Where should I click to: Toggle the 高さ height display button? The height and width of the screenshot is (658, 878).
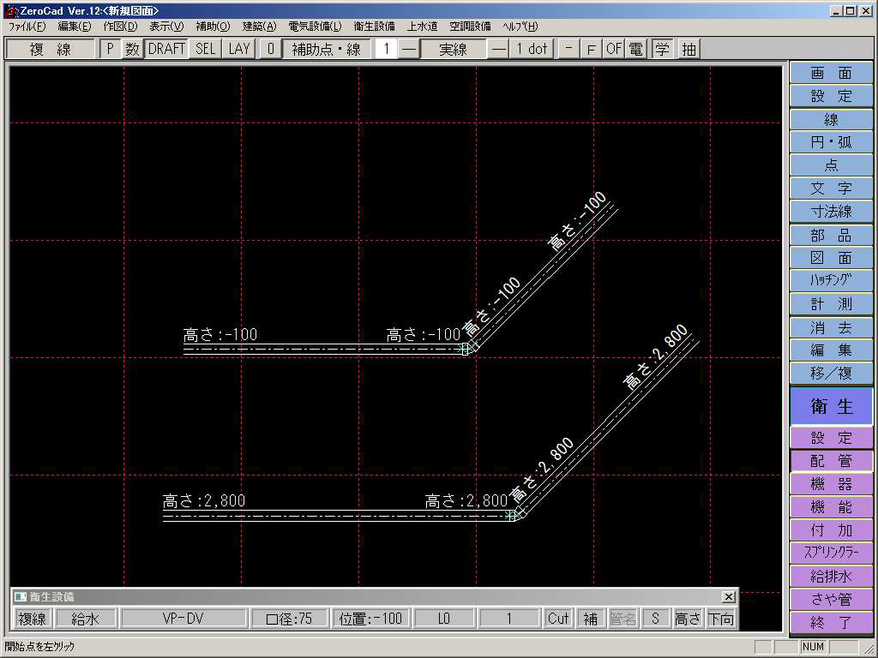[688, 619]
